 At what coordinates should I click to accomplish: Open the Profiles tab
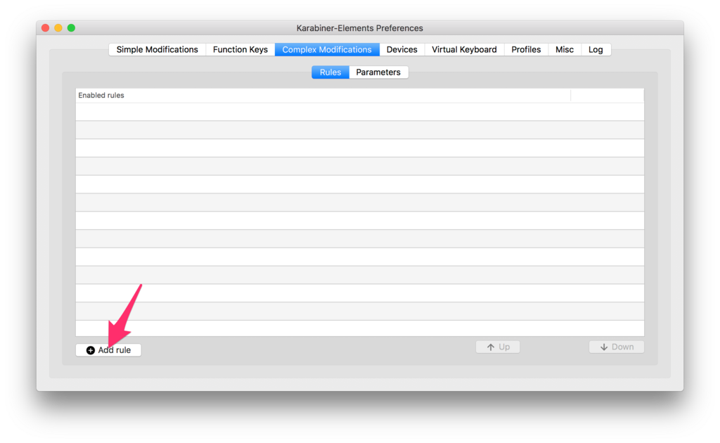(526, 50)
